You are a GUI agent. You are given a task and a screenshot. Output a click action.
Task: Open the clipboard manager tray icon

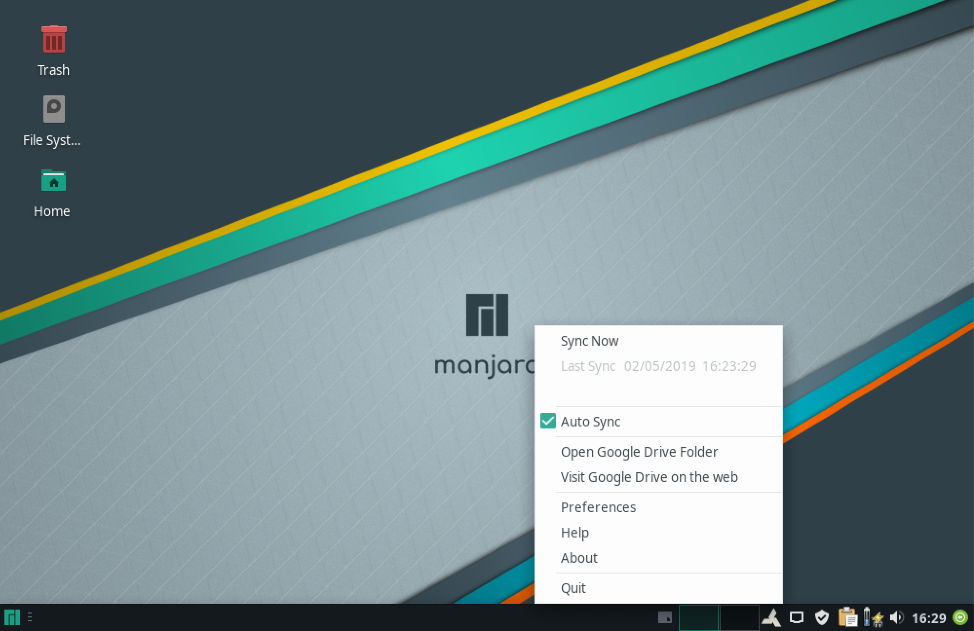(x=848, y=617)
